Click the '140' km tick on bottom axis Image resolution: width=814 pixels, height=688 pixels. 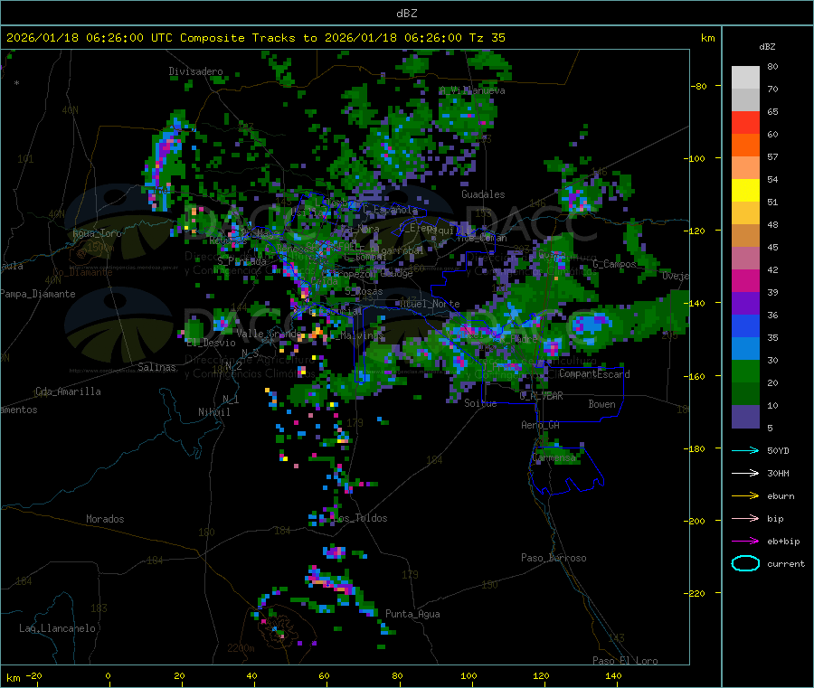[x=613, y=675]
